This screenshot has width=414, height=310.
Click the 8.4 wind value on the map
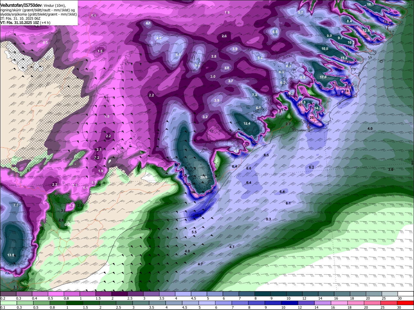click(x=349, y=21)
